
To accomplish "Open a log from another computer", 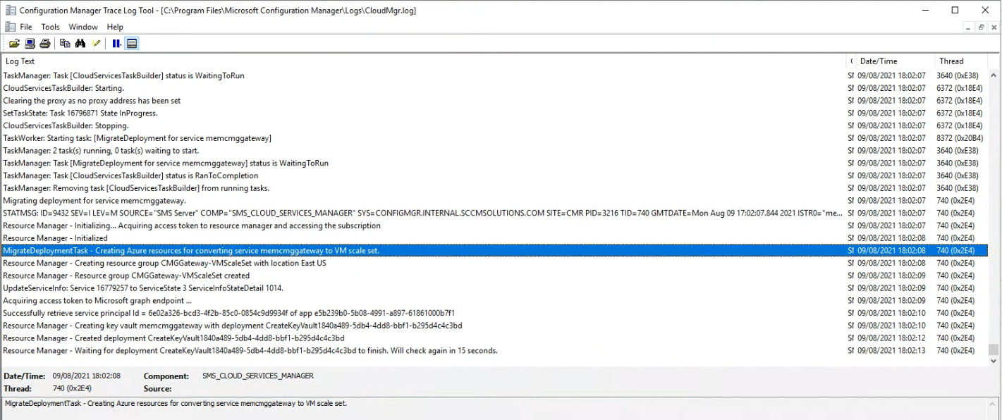I will click(x=30, y=43).
